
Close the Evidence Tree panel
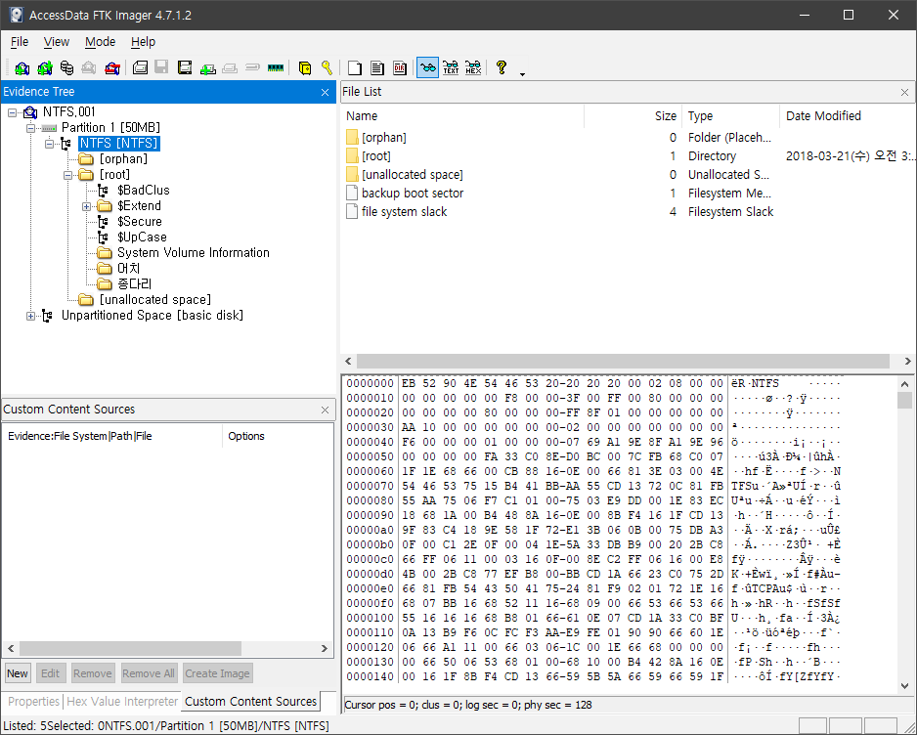(x=326, y=93)
